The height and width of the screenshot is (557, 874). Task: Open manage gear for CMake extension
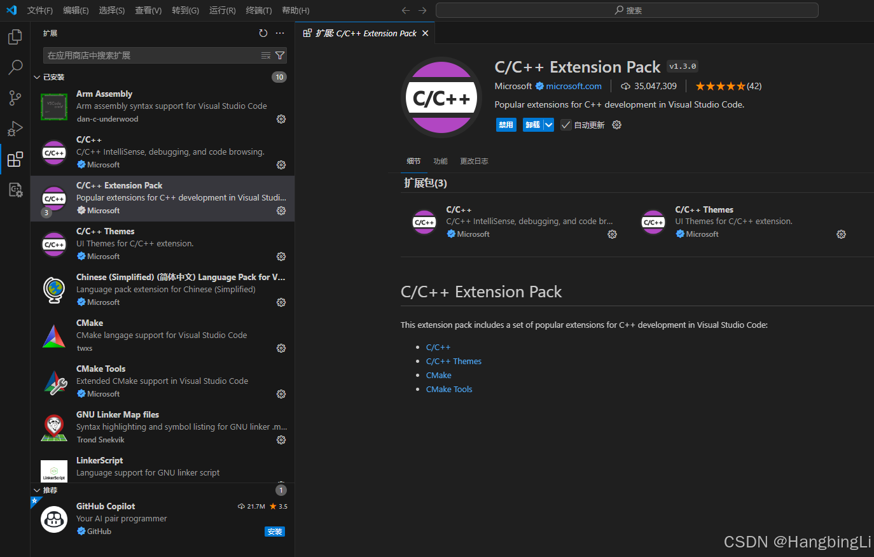coord(281,348)
